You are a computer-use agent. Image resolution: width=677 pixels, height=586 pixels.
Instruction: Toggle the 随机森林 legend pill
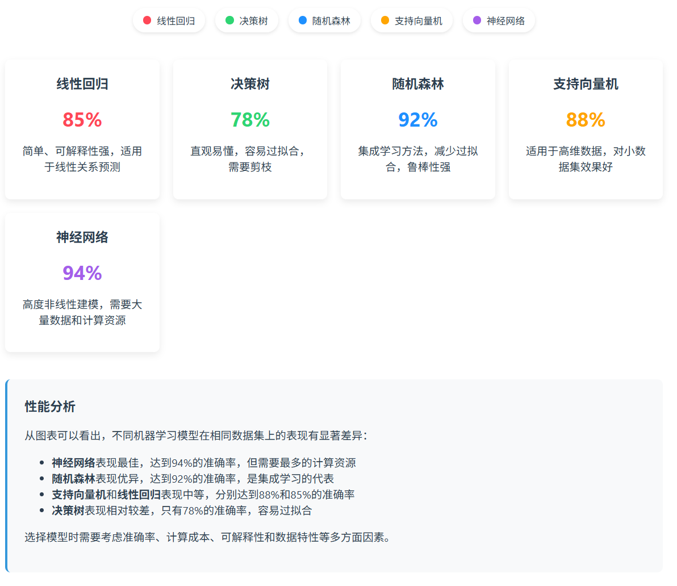pyautogui.click(x=324, y=20)
